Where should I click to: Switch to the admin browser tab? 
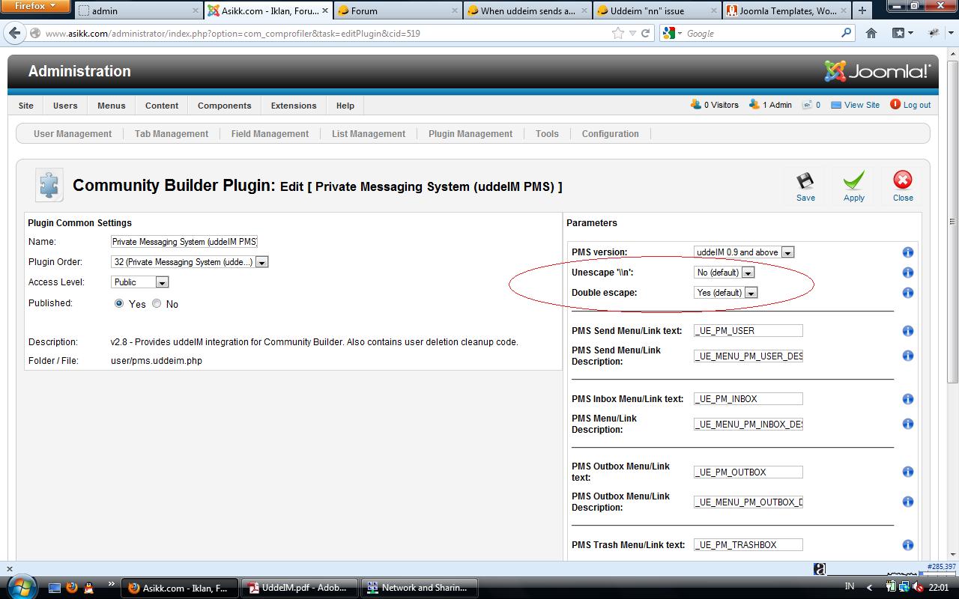(139, 10)
